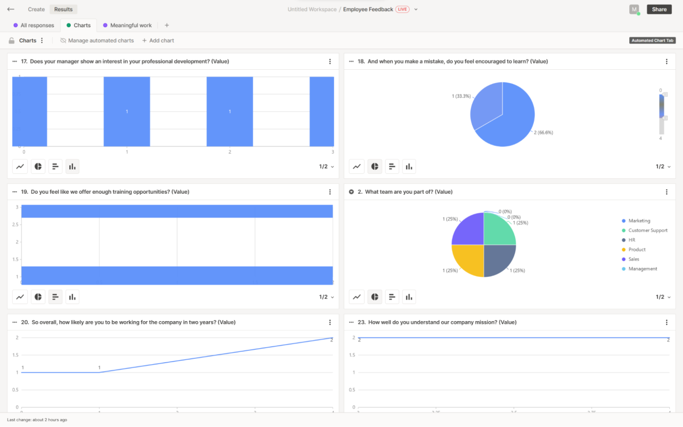Select line chart icon for question 17
Viewport: 683px width, 427px height.
point(20,166)
